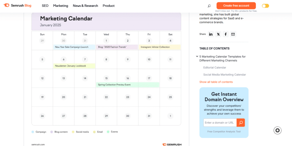Open the News & Research menu
This screenshot has height=146, width=292.
click(86, 6)
